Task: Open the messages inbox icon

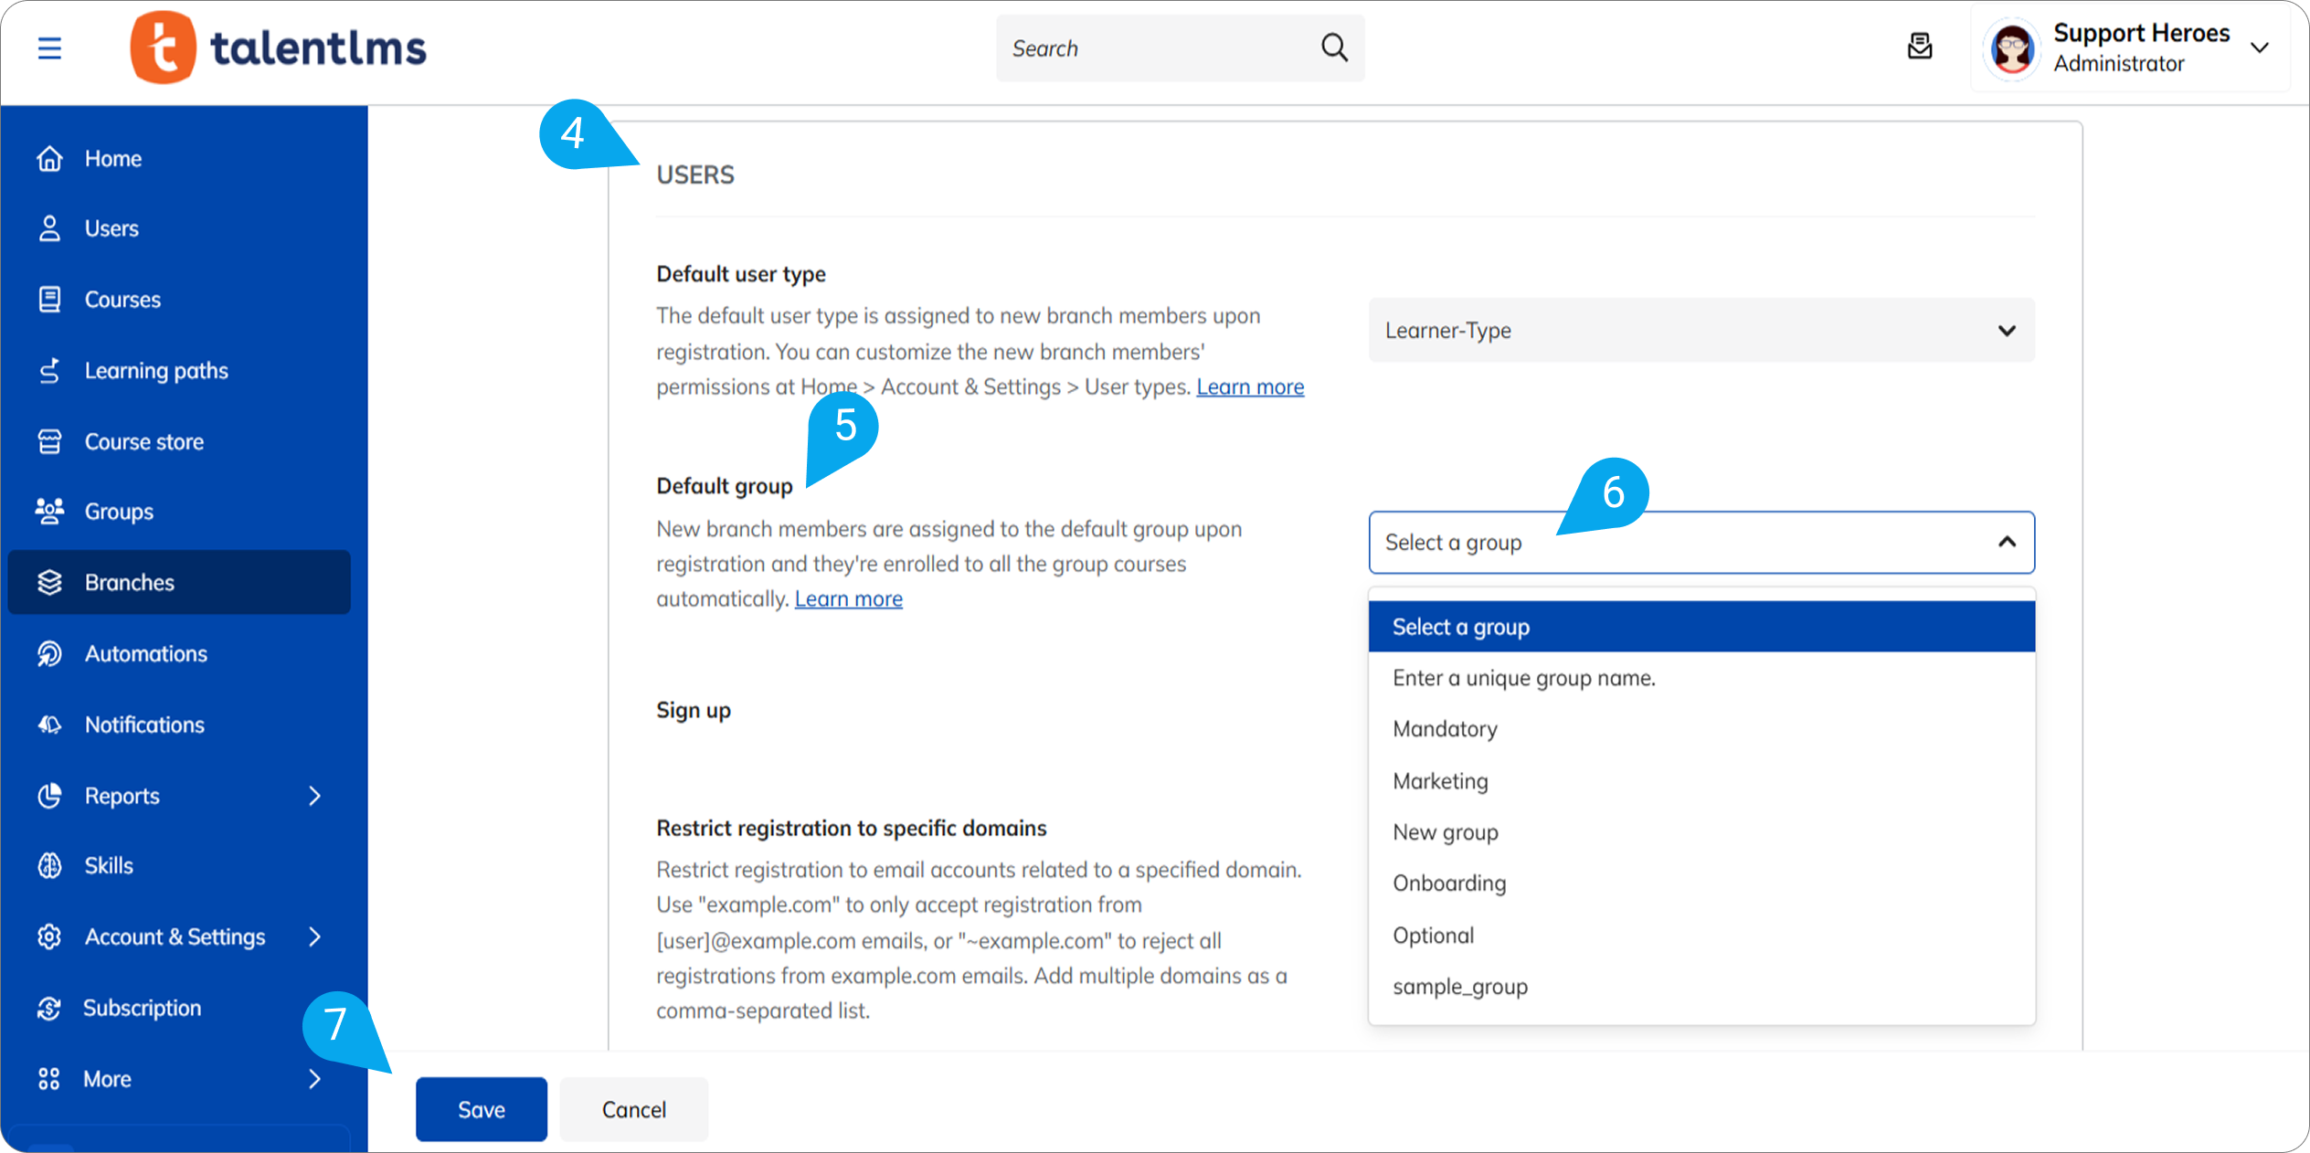Action: [1920, 47]
